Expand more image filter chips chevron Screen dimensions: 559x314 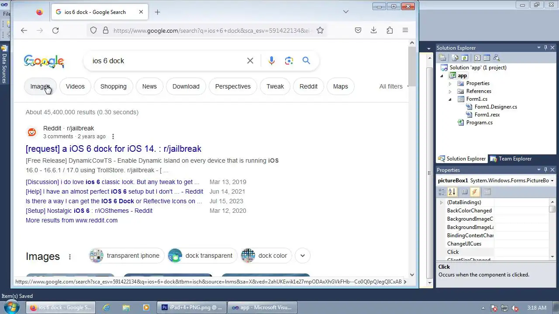[x=302, y=256]
